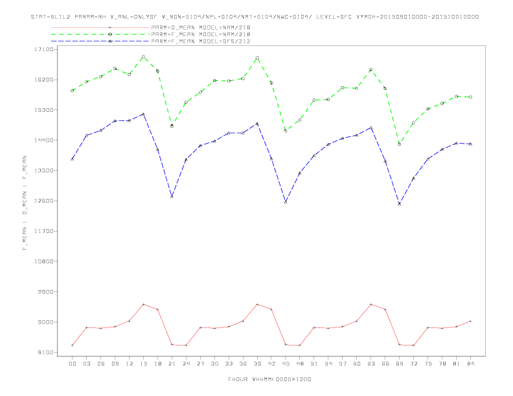Click the y-axis label 14400
This screenshot has width=513, height=396.
tap(44, 140)
